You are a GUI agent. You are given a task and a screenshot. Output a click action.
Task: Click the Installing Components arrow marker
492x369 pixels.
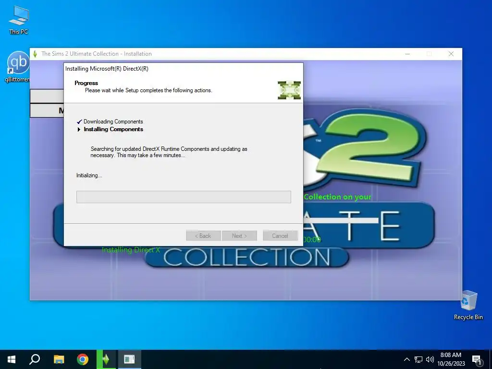coord(79,129)
